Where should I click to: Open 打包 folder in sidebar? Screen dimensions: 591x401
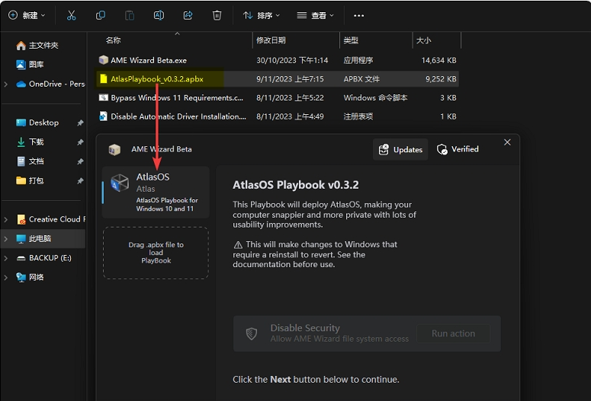tap(31, 180)
